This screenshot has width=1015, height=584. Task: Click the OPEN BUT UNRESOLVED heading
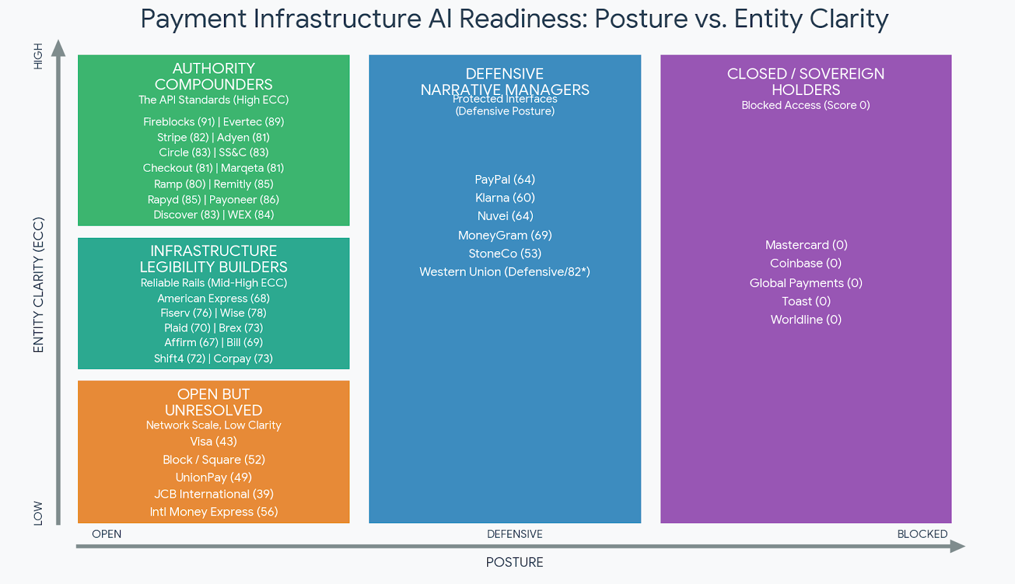[x=213, y=402]
